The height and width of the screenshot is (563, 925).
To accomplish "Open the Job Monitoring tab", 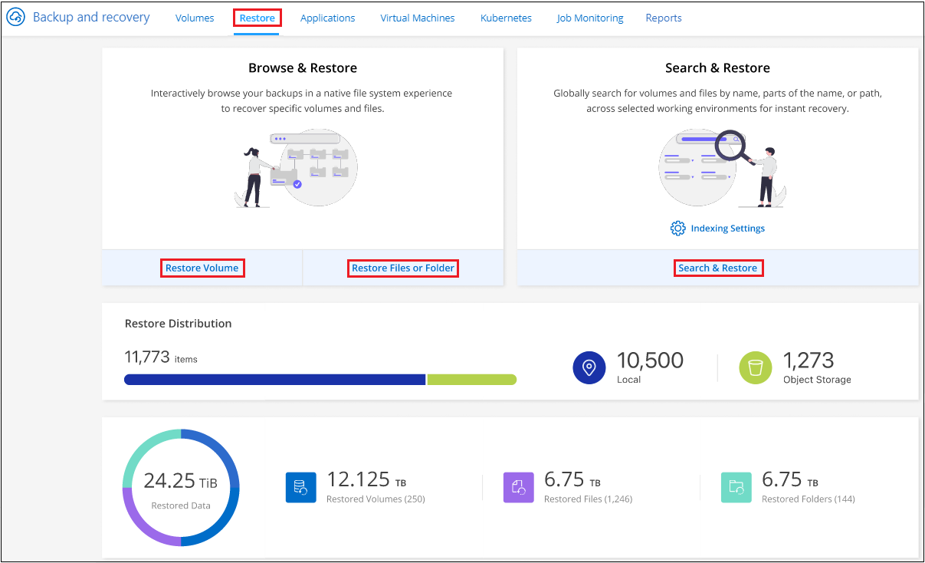I will [590, 18].
